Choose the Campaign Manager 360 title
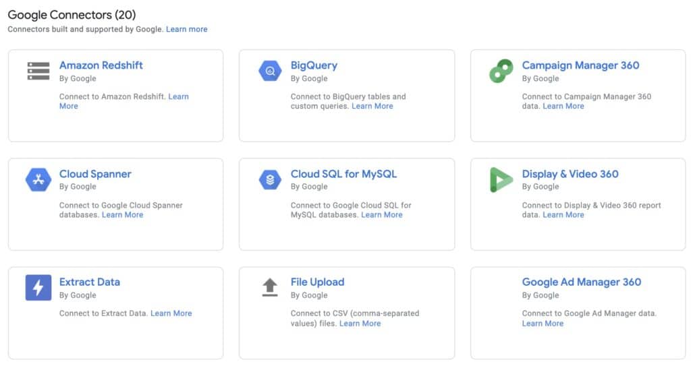The image size is (691, 366). (580, 65)
